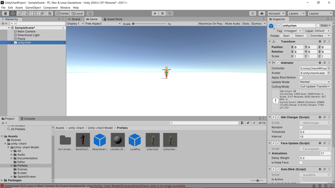Open the GameObject menu
Viewport: 335px width, 188px height.
coord(33,8)
